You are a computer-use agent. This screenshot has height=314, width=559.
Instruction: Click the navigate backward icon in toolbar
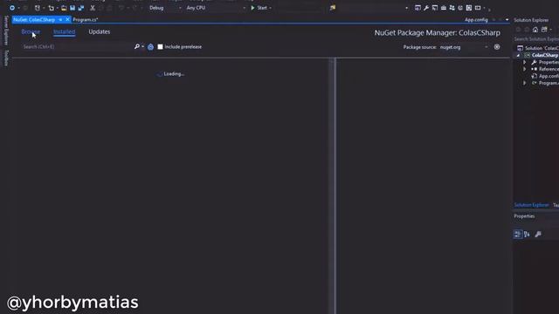[x=12, y=8]
